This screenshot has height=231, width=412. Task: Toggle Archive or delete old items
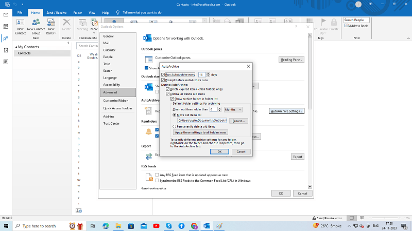(x=168, y=94)
